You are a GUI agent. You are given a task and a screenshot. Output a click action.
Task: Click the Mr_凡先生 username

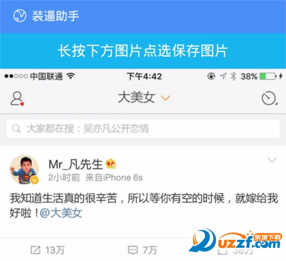click(76, 164)
